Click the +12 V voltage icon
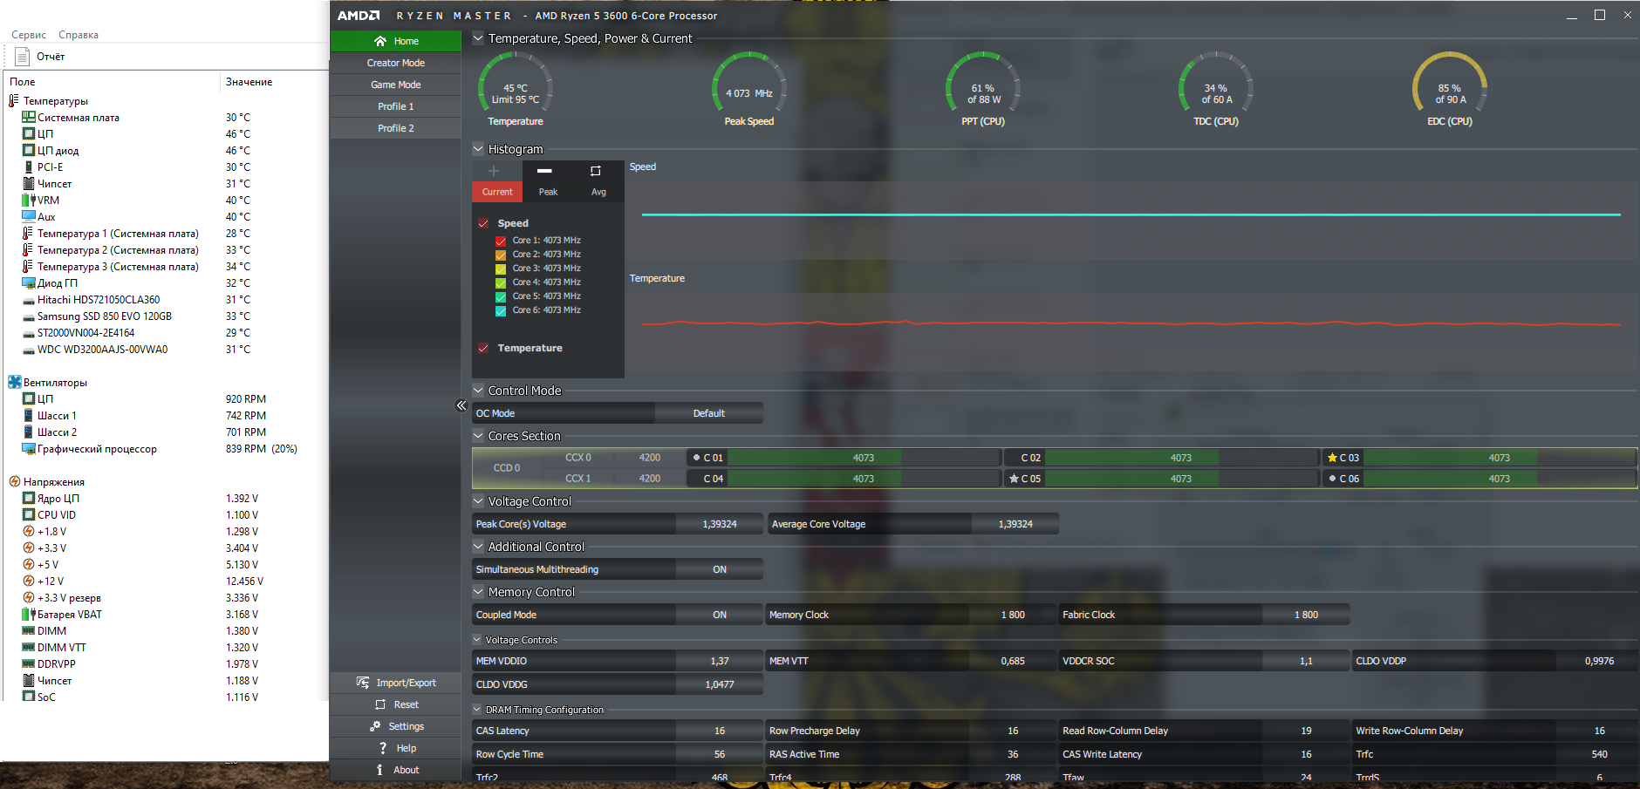The image size is (1640, 789). click(x=29, y=582)
